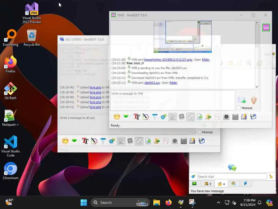
Task: Click blue floppy icon in ALL USERS toolbar
Action: click(202, 141)
